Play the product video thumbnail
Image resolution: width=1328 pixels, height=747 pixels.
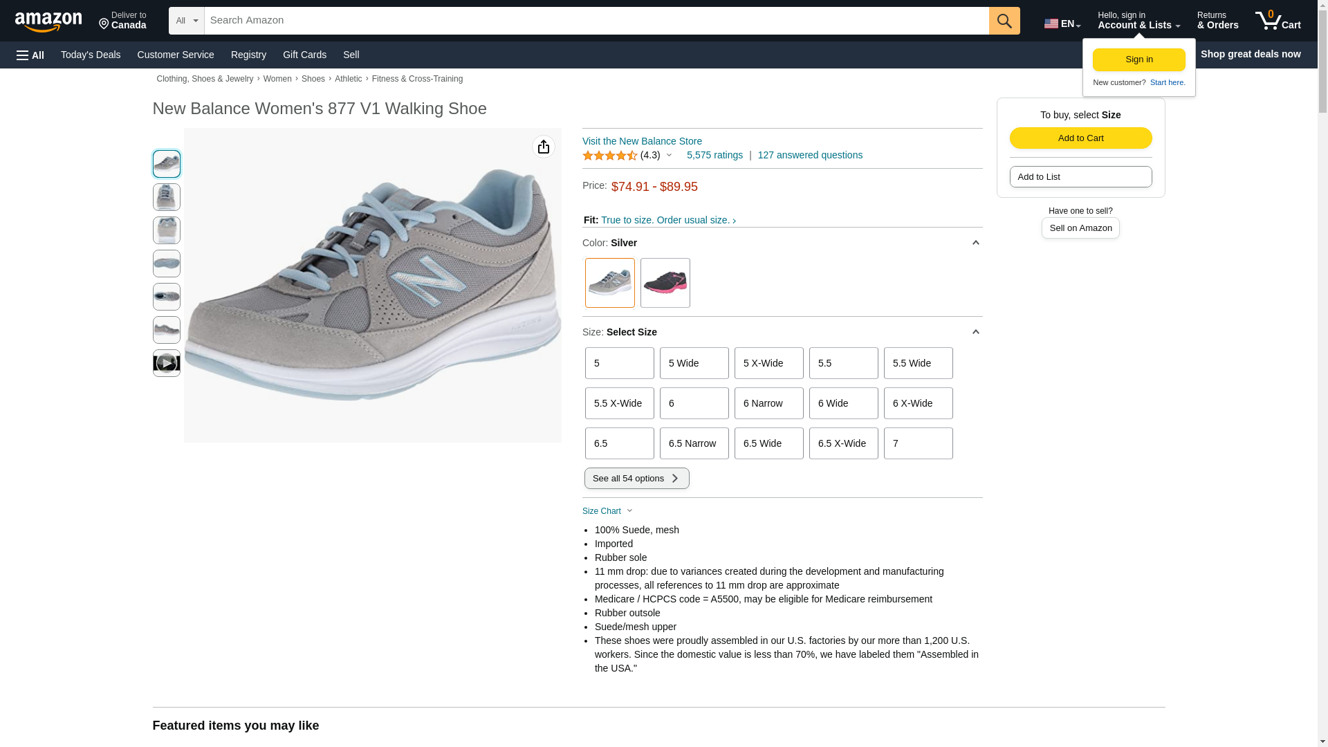(x=166, y=363)
